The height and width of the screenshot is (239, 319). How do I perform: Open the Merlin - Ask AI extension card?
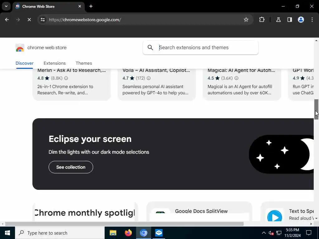[x=72, y=84]
